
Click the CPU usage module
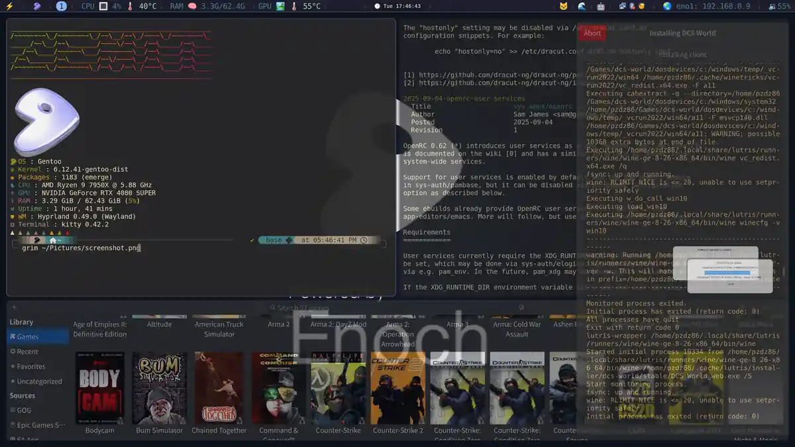pos(101,6)
